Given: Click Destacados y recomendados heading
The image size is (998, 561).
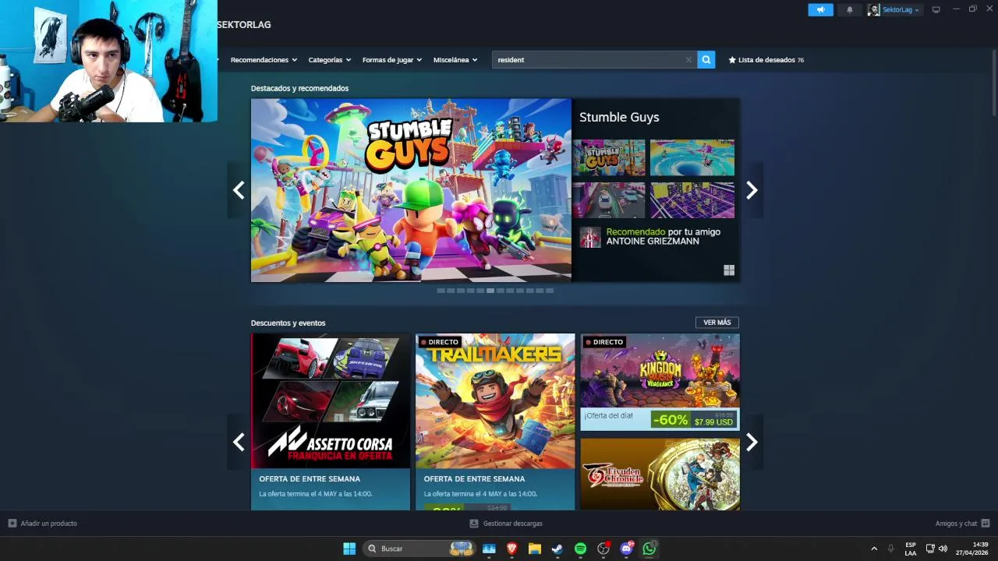Looking at the screenshot, I should 299,88.
